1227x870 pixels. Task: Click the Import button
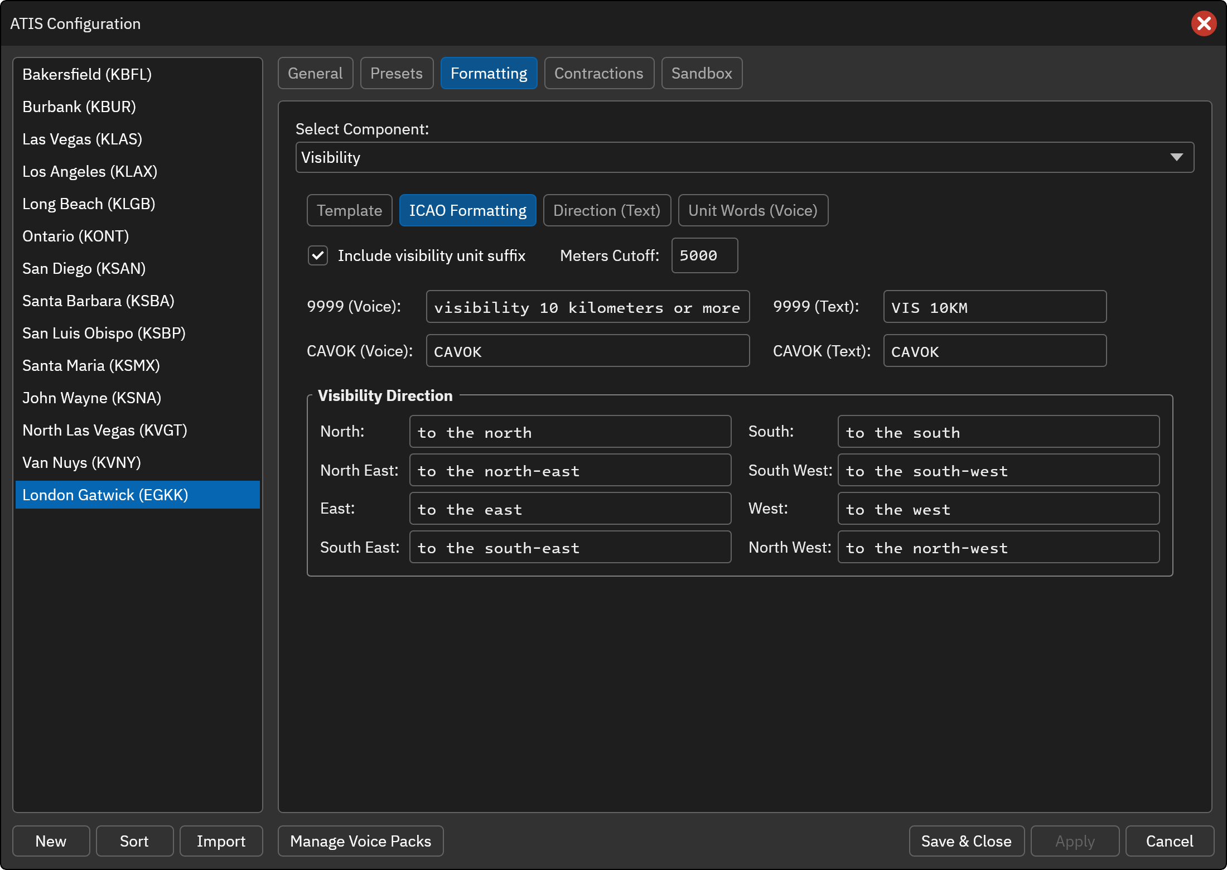[221, 841]
